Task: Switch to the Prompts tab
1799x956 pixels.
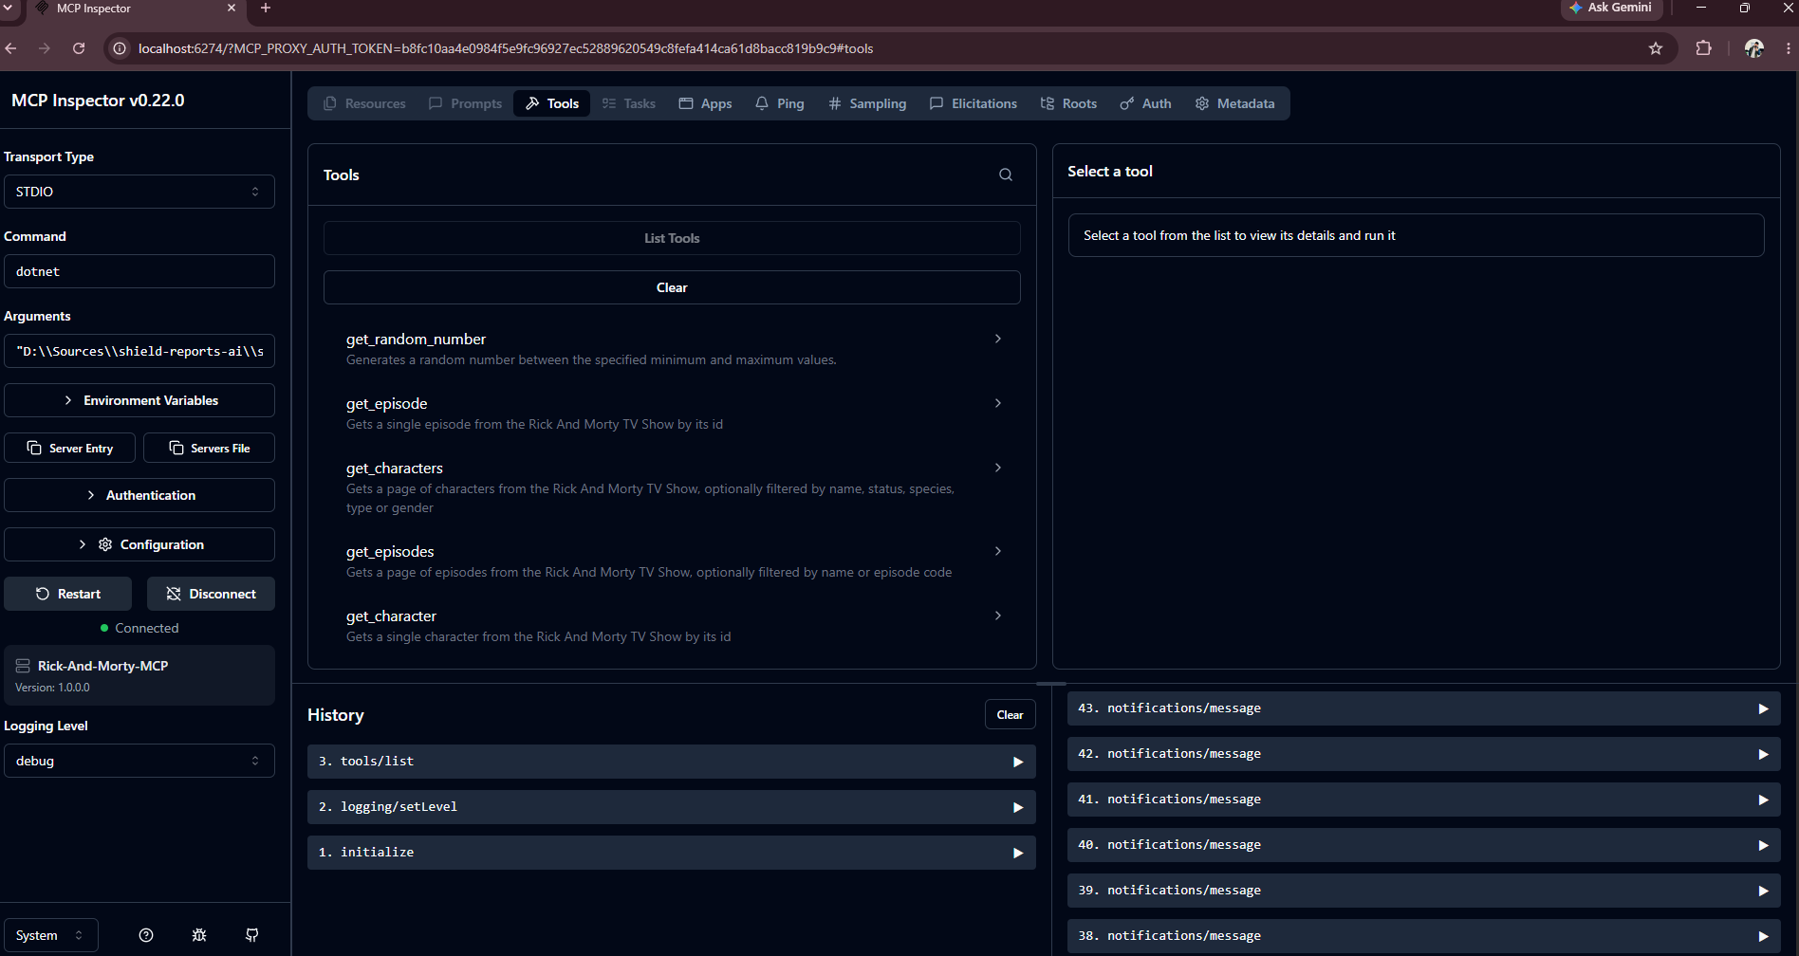Action: click(465, 103)
